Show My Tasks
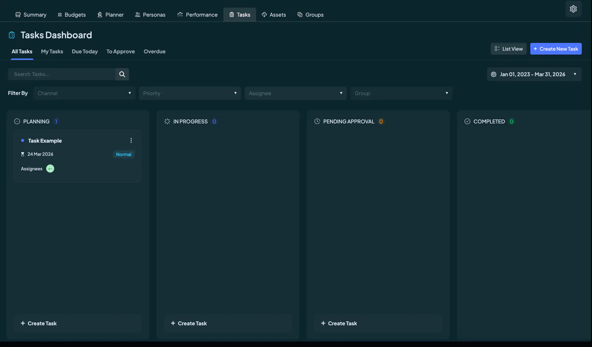 pos(52,51)
